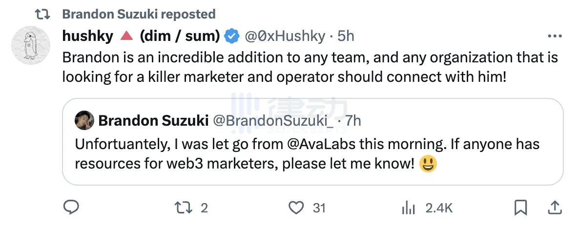This screenshot has width=579, height=227.
Task: Open Brandon Suzuki's small profile avatar
Action: [84, 120]
